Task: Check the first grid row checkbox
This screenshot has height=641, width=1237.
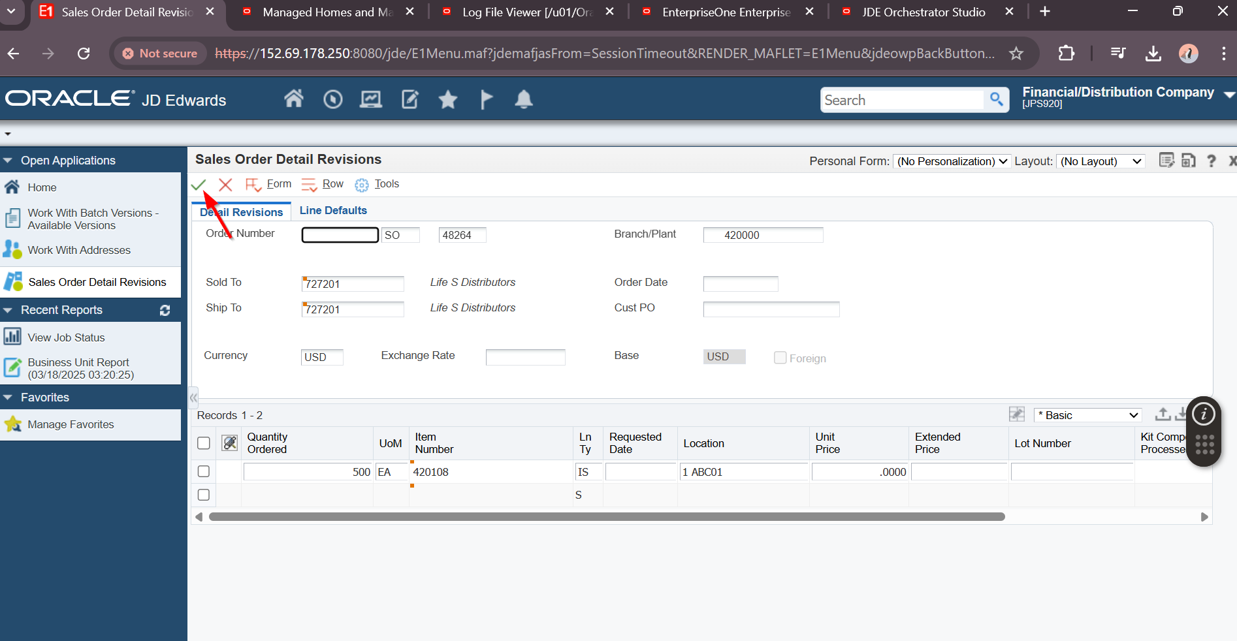Action: [204, 471]
